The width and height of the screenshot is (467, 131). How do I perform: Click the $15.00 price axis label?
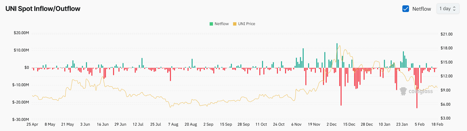(x=447, y=62)
